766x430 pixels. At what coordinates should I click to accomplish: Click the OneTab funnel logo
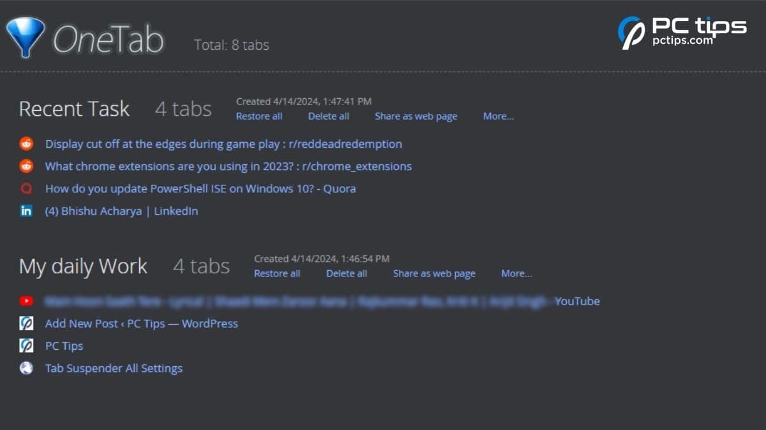pos(26,35)
